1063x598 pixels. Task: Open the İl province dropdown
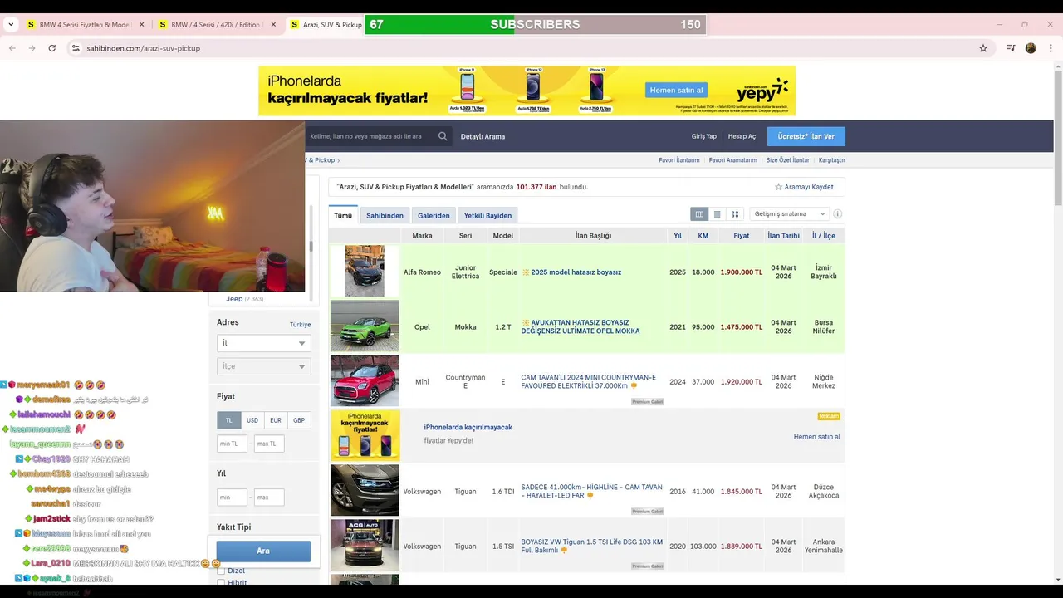[263, 343]
